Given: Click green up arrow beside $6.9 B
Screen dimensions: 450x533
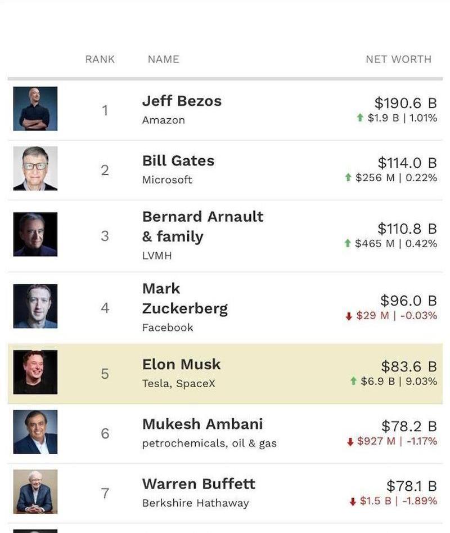Looking at the screenshot, I should [x=353, y=382].
